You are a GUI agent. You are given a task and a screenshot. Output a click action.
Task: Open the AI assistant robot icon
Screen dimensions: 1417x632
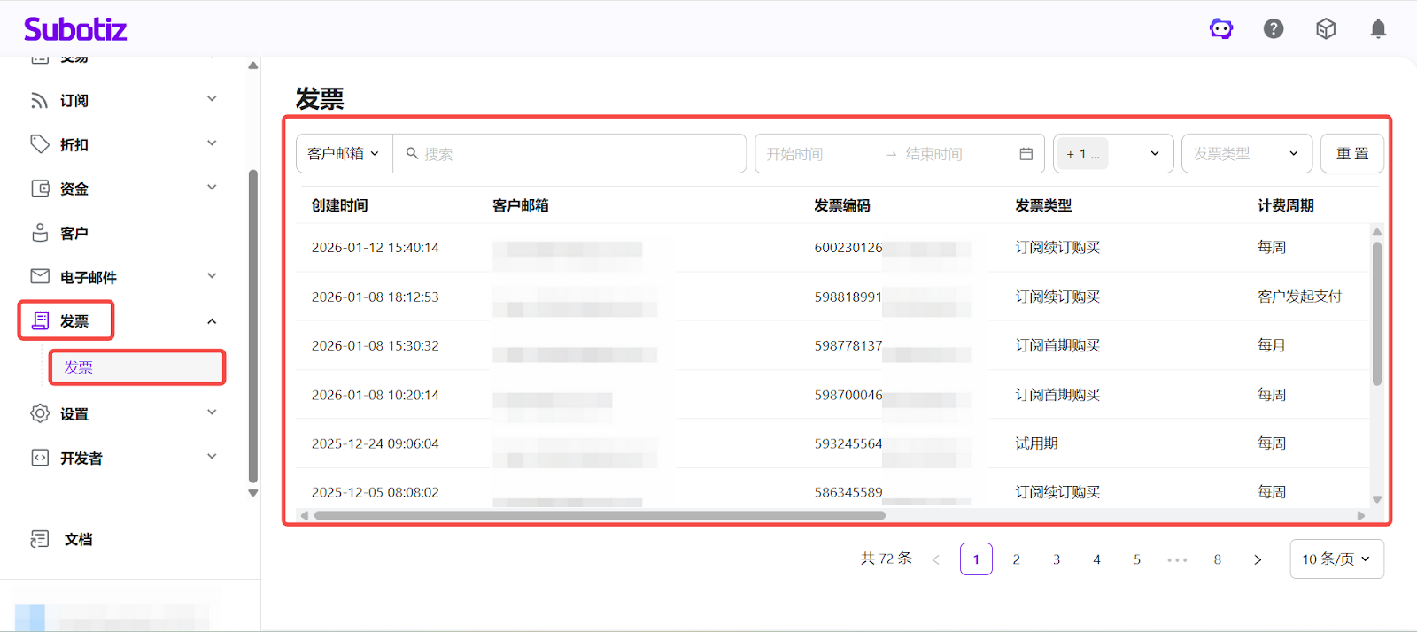click(x=1221, y=29)
